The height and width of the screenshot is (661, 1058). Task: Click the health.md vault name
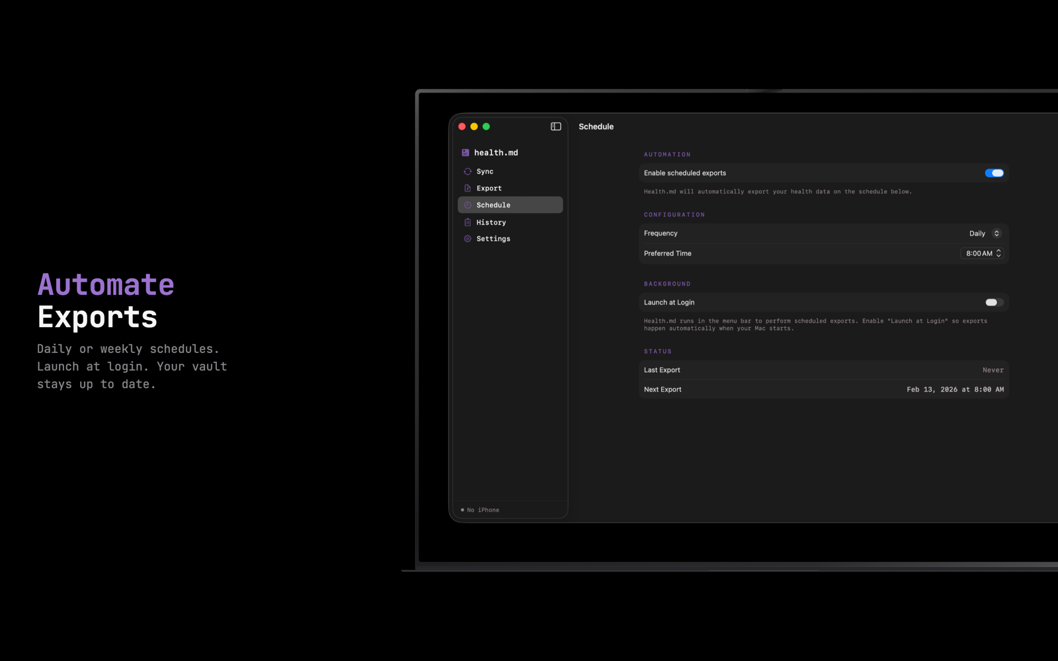(x=496, y=152)
